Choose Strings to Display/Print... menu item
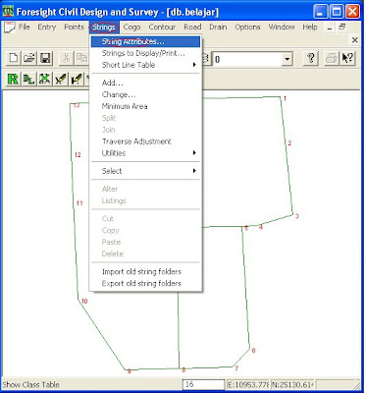The image size is (366, 393). 145,53
